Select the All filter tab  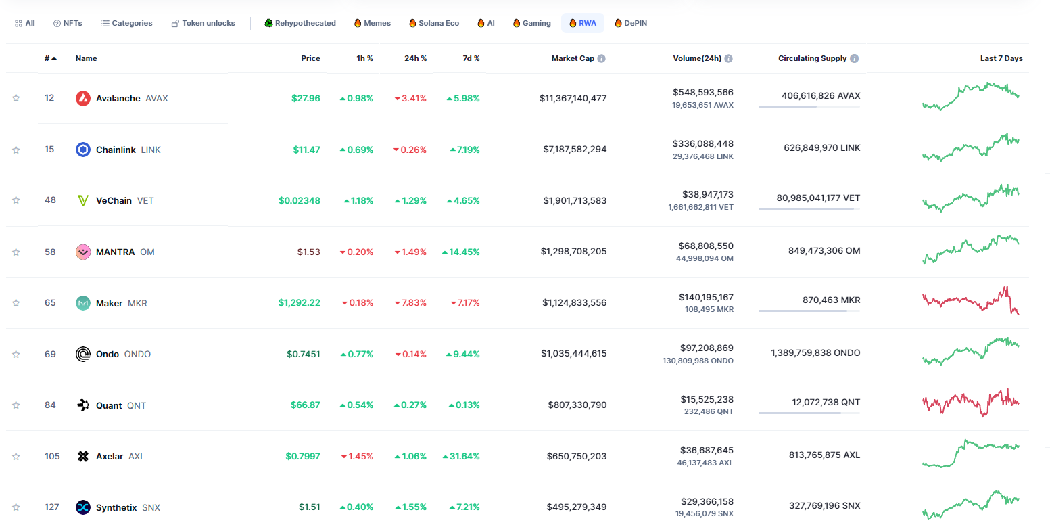click(x=25, y=23)
